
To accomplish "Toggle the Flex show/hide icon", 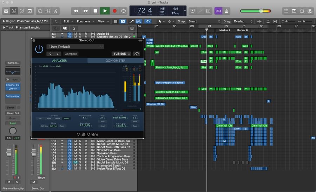I will point(139,21).
